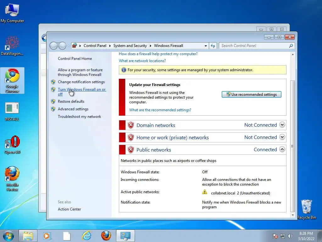Go back with the Back arrow button
The image size is (322, 242).
(x=53, y=46)
